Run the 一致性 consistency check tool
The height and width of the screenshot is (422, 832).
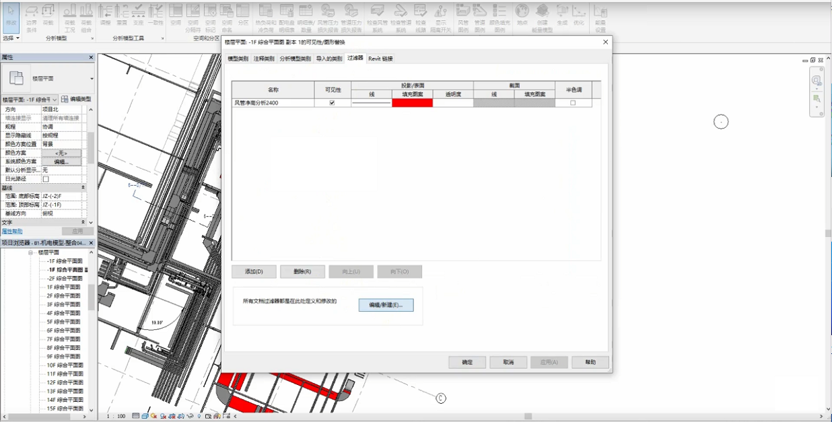(155, 16)
